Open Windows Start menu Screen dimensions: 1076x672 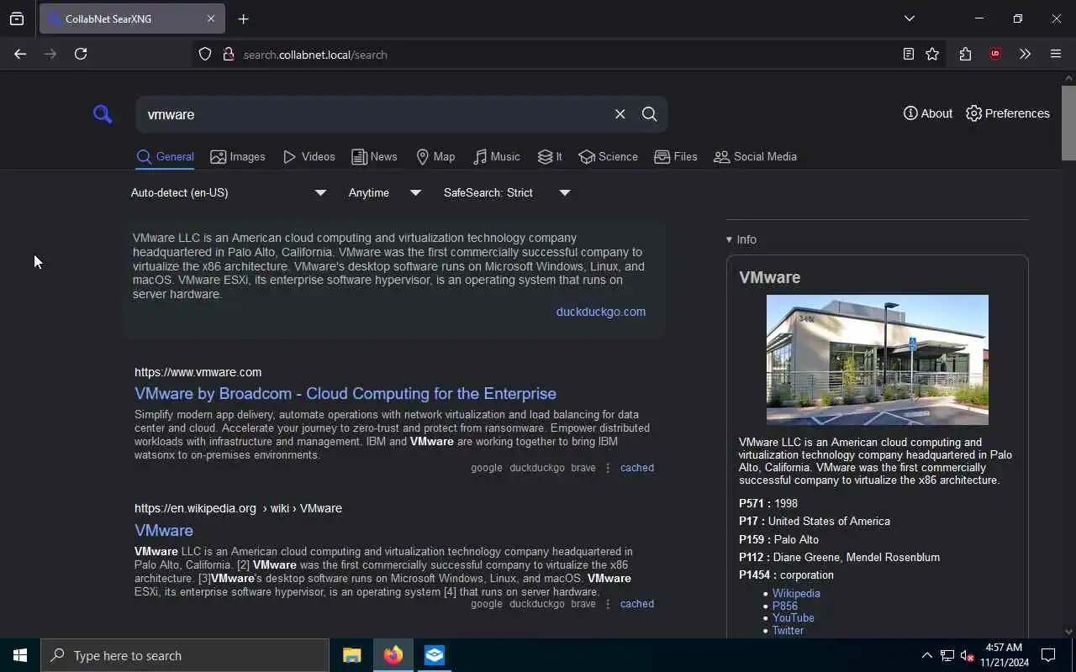[20, 655]
